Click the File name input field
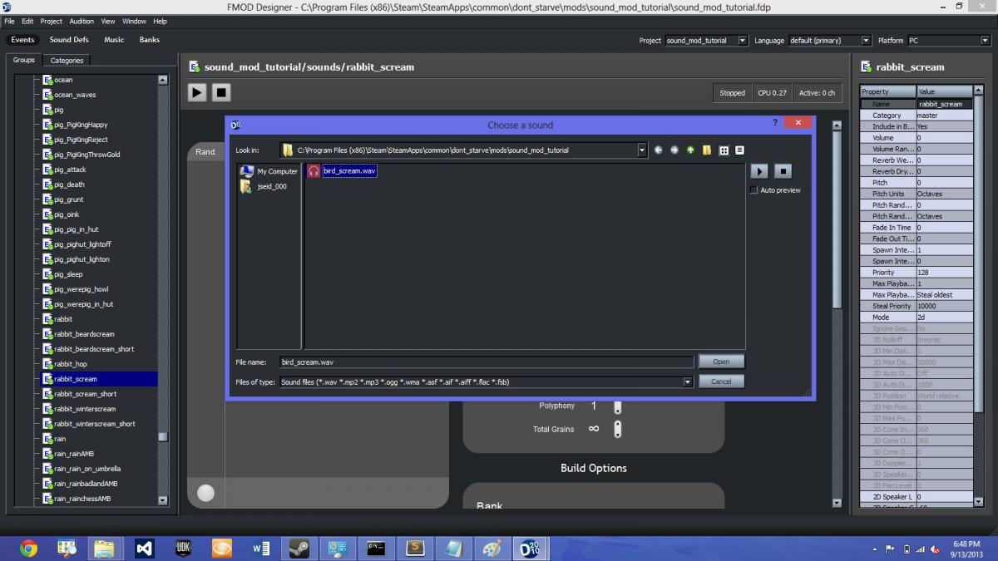Viewport: 998px width, 561px height. tap(487, 362)
